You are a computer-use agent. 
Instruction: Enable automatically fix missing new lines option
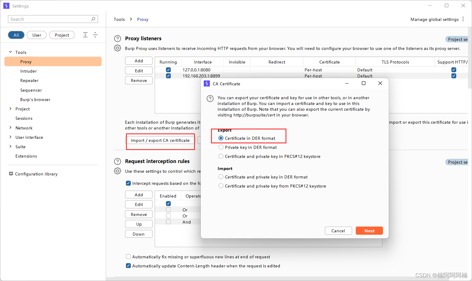coord(128,257)
